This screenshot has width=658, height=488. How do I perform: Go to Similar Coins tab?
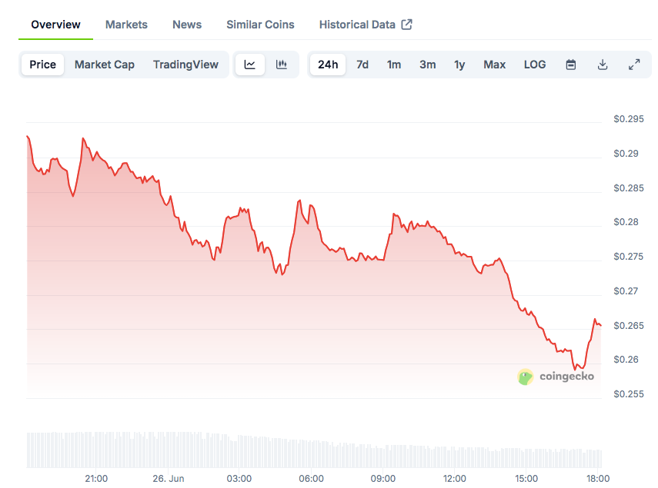coord(261,25)
